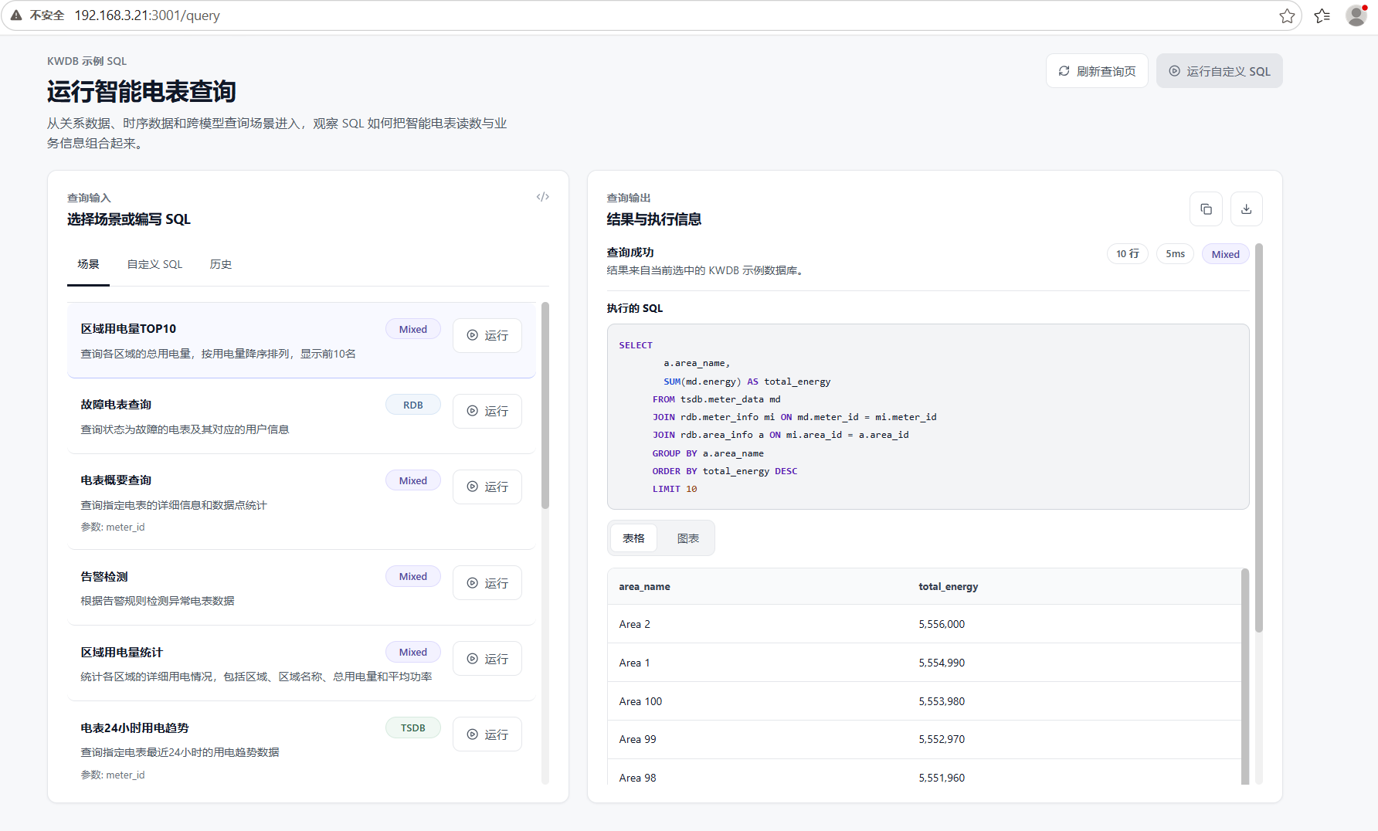Open the 历史 tab
The image size is (1378, 831).
click(x=221, y=264)
